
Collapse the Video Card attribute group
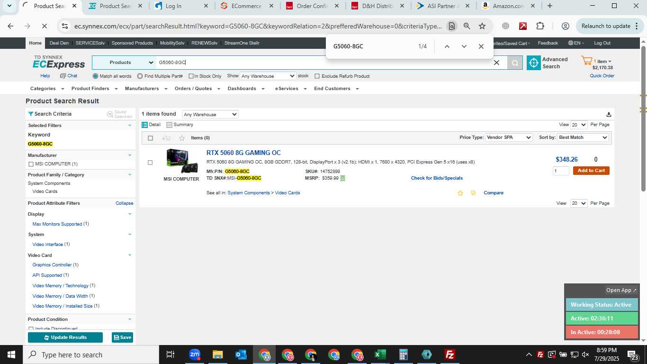tap(130, 255)
